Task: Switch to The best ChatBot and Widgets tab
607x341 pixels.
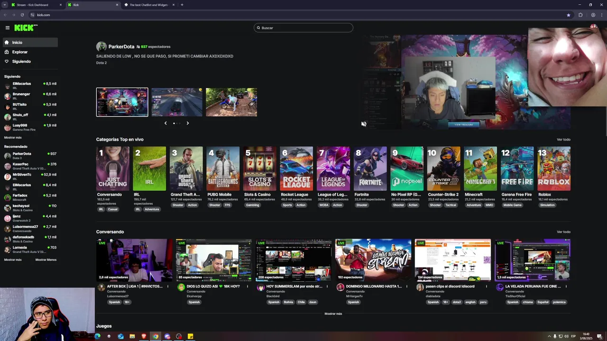Action: (x=149, y=5)
